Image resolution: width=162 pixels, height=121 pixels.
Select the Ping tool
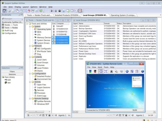click(x=39, y=54)
